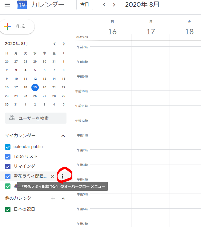Click the リマインダー label
This screenshot has width=201, height=227.
click(x=26, y=166)
